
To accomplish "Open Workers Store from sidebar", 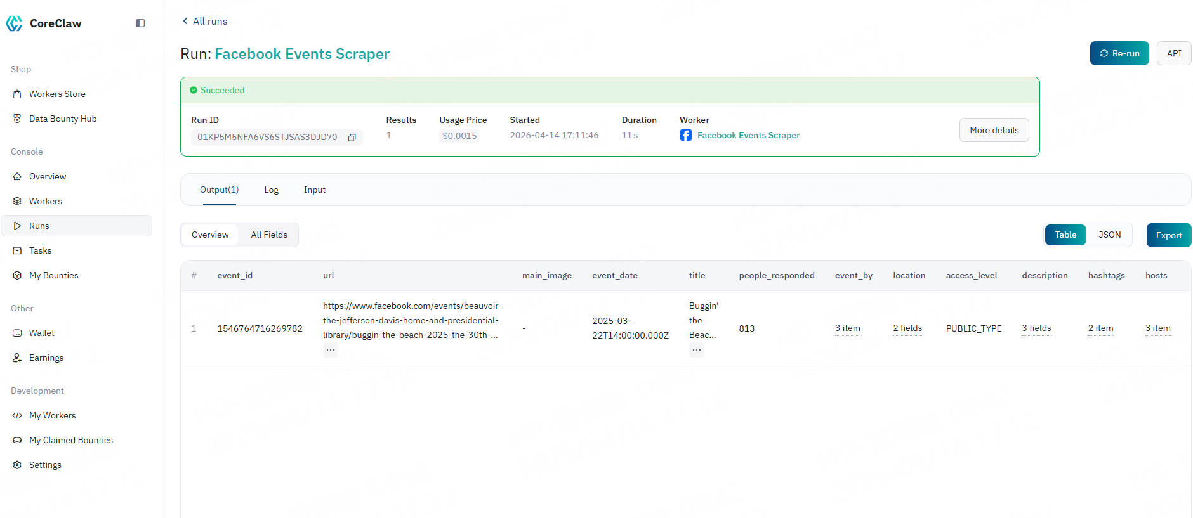I will click(57, 94).
